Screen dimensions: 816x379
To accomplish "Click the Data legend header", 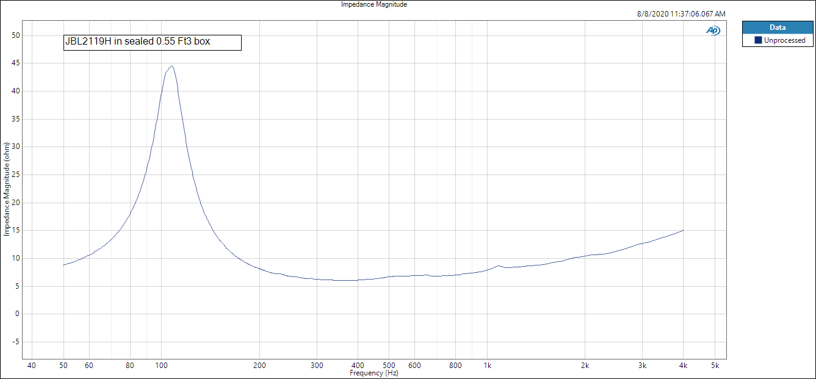I will click(778, 27).
